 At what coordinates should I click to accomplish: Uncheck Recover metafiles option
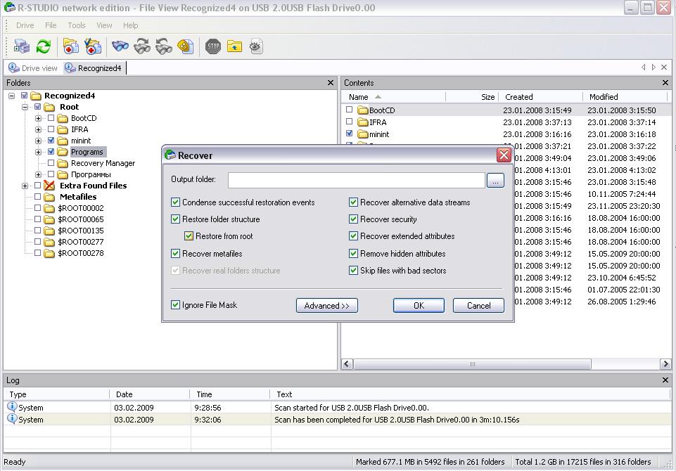point(175,253)
